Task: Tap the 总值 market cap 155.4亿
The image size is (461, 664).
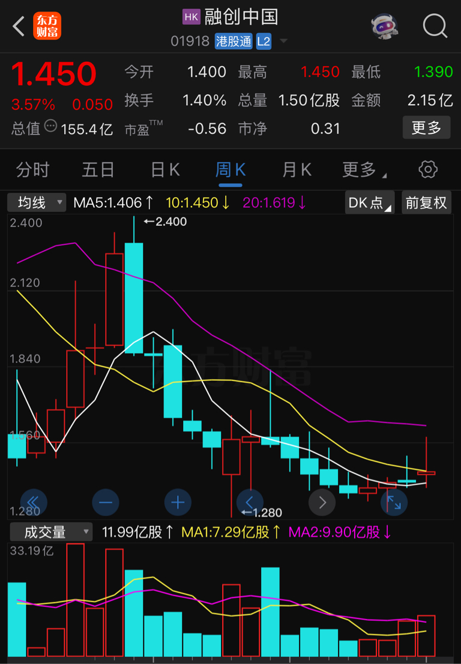Action: coord(86,129)
